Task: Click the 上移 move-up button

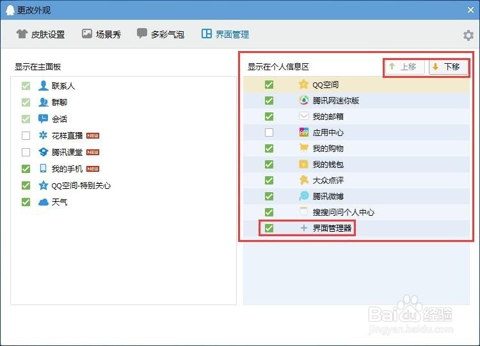Action: 404,66
